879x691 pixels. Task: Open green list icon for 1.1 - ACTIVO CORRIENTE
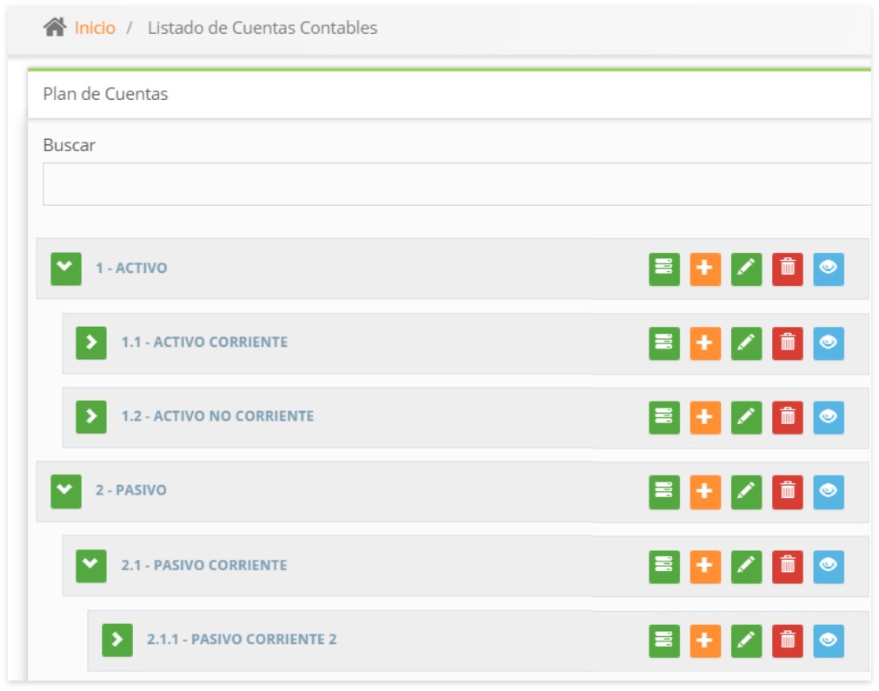[664, 343]
